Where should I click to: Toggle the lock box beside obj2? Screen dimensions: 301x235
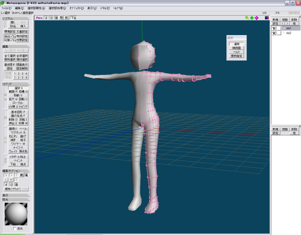(x=279, y=33)
